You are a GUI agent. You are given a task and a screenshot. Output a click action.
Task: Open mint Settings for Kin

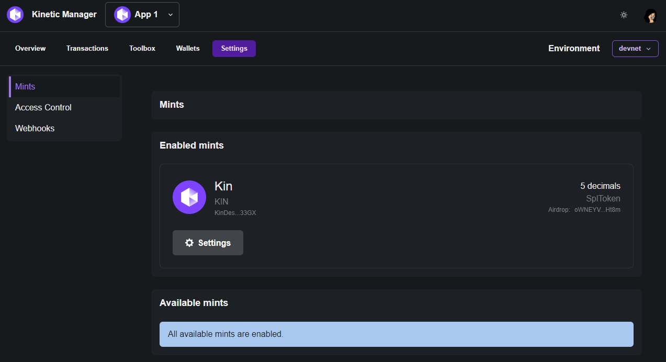pos(208,243)
